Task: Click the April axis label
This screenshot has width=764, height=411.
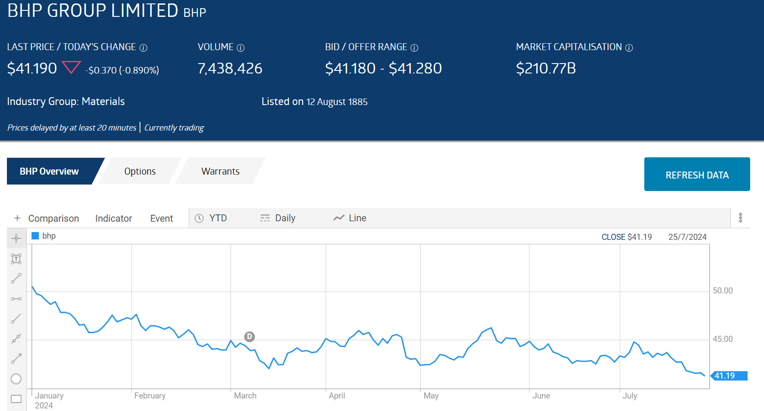Action: pyautogui.click(x=337, y=395)
